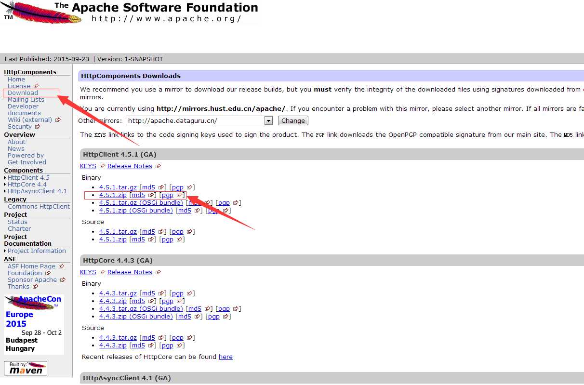Open About under Overview

(16, 142)
